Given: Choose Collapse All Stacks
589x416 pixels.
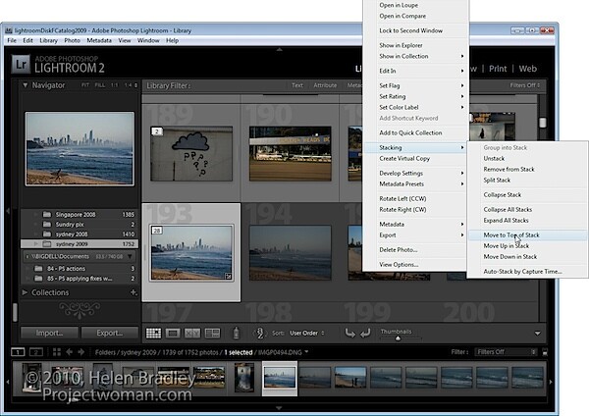Looking at the screenshot, I should click(x=526, y=210).
